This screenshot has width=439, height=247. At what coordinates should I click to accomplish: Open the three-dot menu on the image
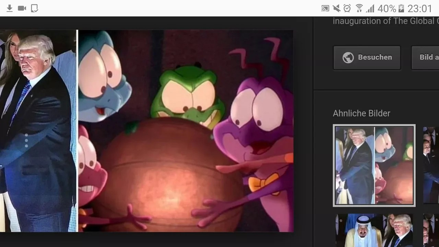26,141
